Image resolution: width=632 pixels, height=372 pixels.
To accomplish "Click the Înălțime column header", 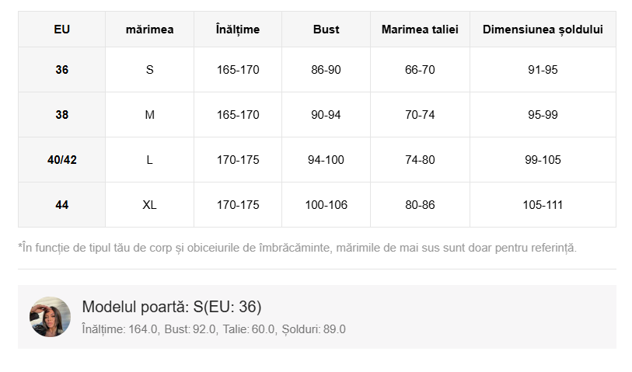I will point(238,30).
